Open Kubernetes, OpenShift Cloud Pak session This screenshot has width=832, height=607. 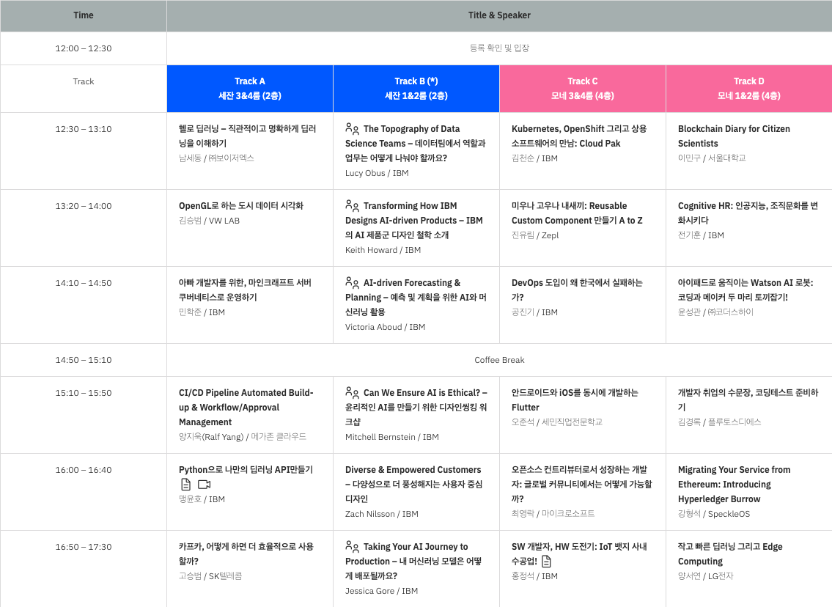pyautogui.click(x=579, y=136)
